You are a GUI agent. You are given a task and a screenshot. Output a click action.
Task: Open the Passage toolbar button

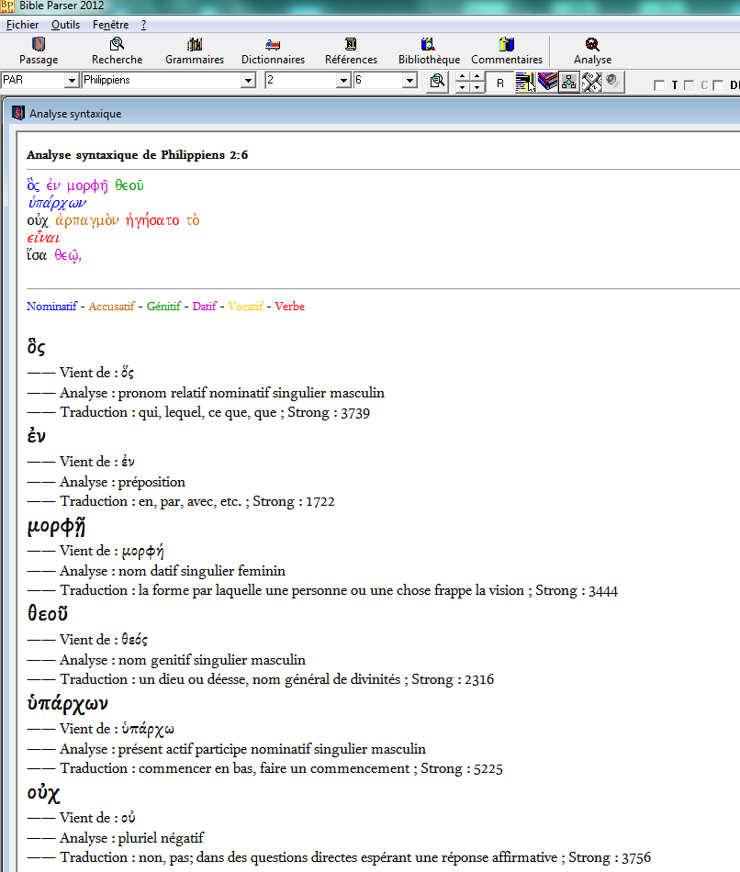point(39,50)
